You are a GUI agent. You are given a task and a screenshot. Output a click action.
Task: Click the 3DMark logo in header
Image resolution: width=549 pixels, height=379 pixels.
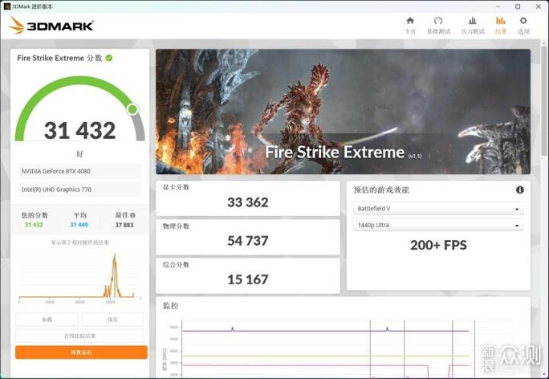51,26
